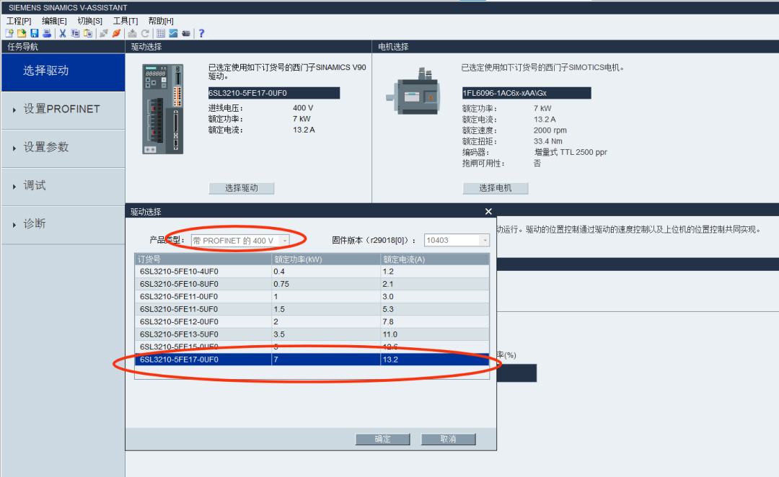Open the 帮助[H] menu
The width and height of the screenshot is (779, 477).
tap(161, 21)
